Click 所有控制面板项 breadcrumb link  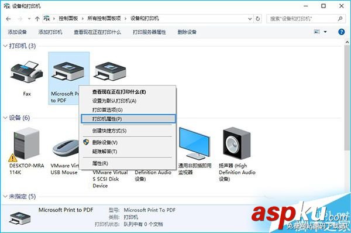pos(104,19)
